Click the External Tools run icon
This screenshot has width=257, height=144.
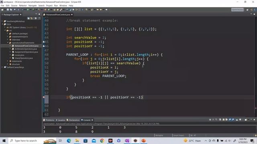point(39,10)
